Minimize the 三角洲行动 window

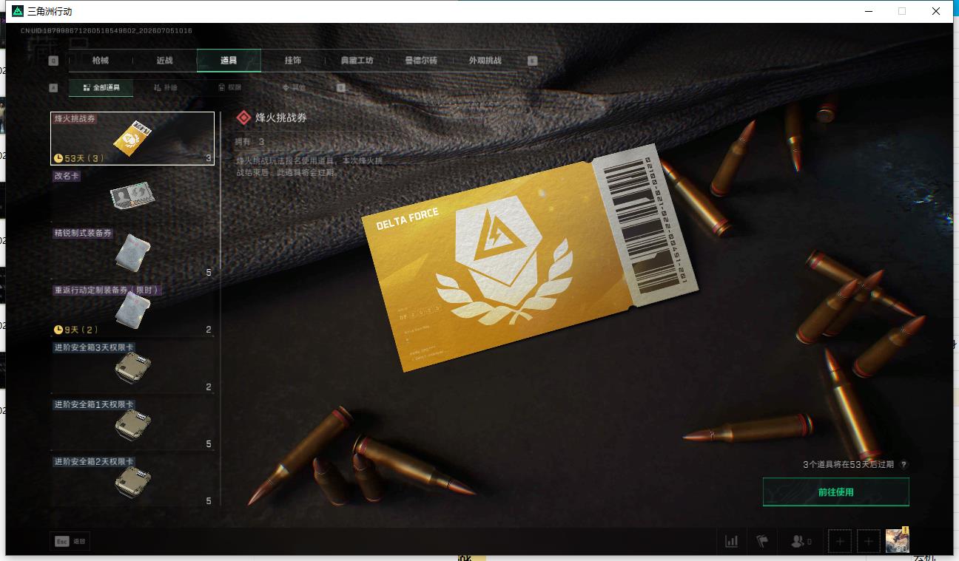(x=868, y=11)
